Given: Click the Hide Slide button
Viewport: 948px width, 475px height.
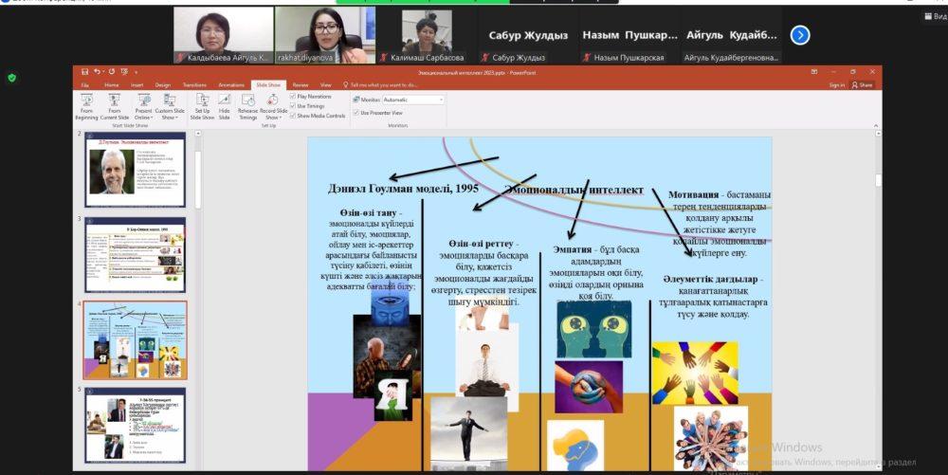Looking at the screenshot, I should click(225, 106).
